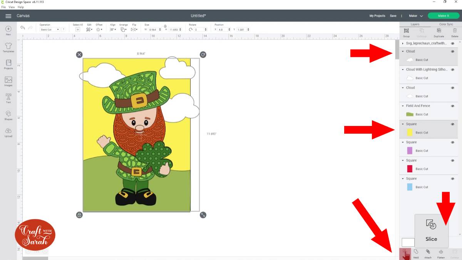This screenshot has width=462, height=260.
Task: Select the Text tool
Action: click(x=8, y=98)
